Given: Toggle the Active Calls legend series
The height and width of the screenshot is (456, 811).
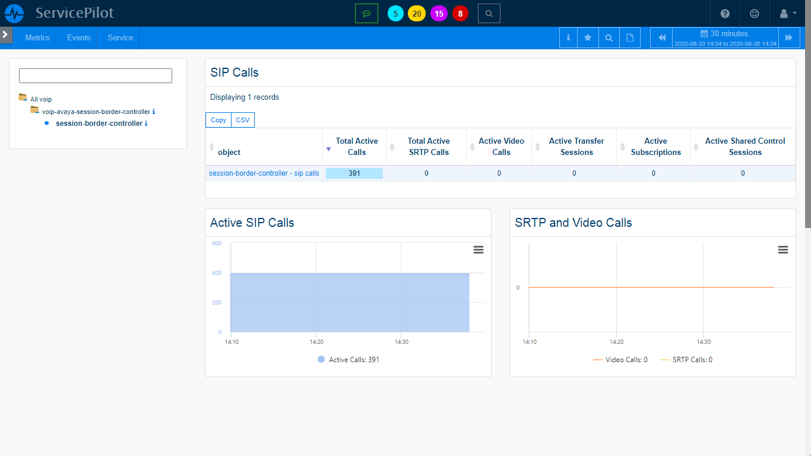Looking at the screenshot, I should pyautogui.click(x=349, y=360).
